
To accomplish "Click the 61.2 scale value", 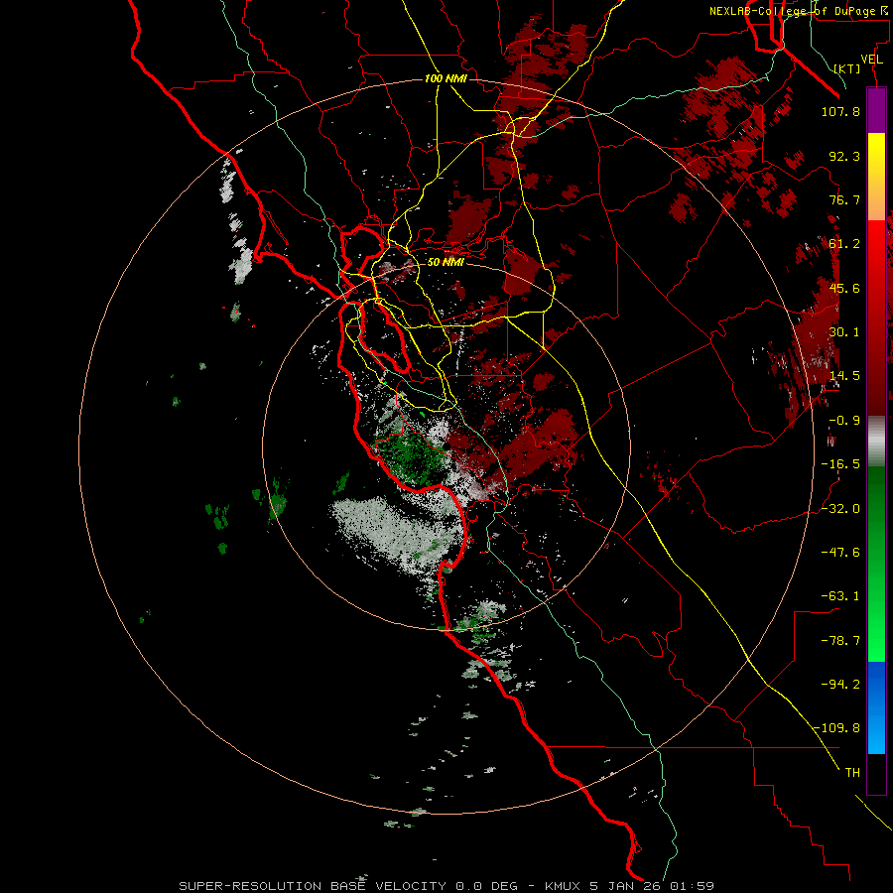I will pos(844,244).
